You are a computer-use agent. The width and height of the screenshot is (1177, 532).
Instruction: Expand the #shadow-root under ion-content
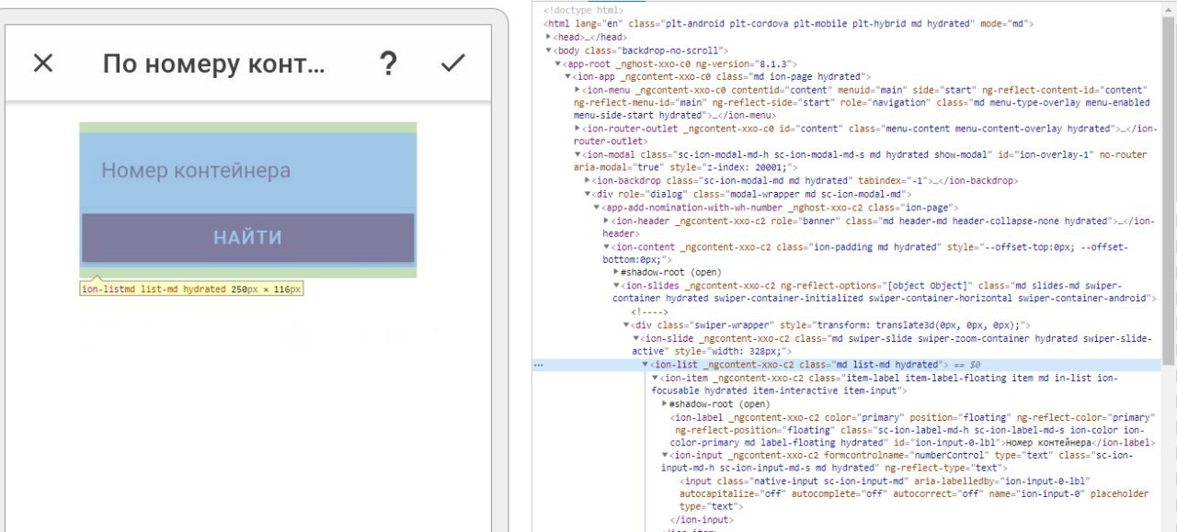click(x=616, y=273)
